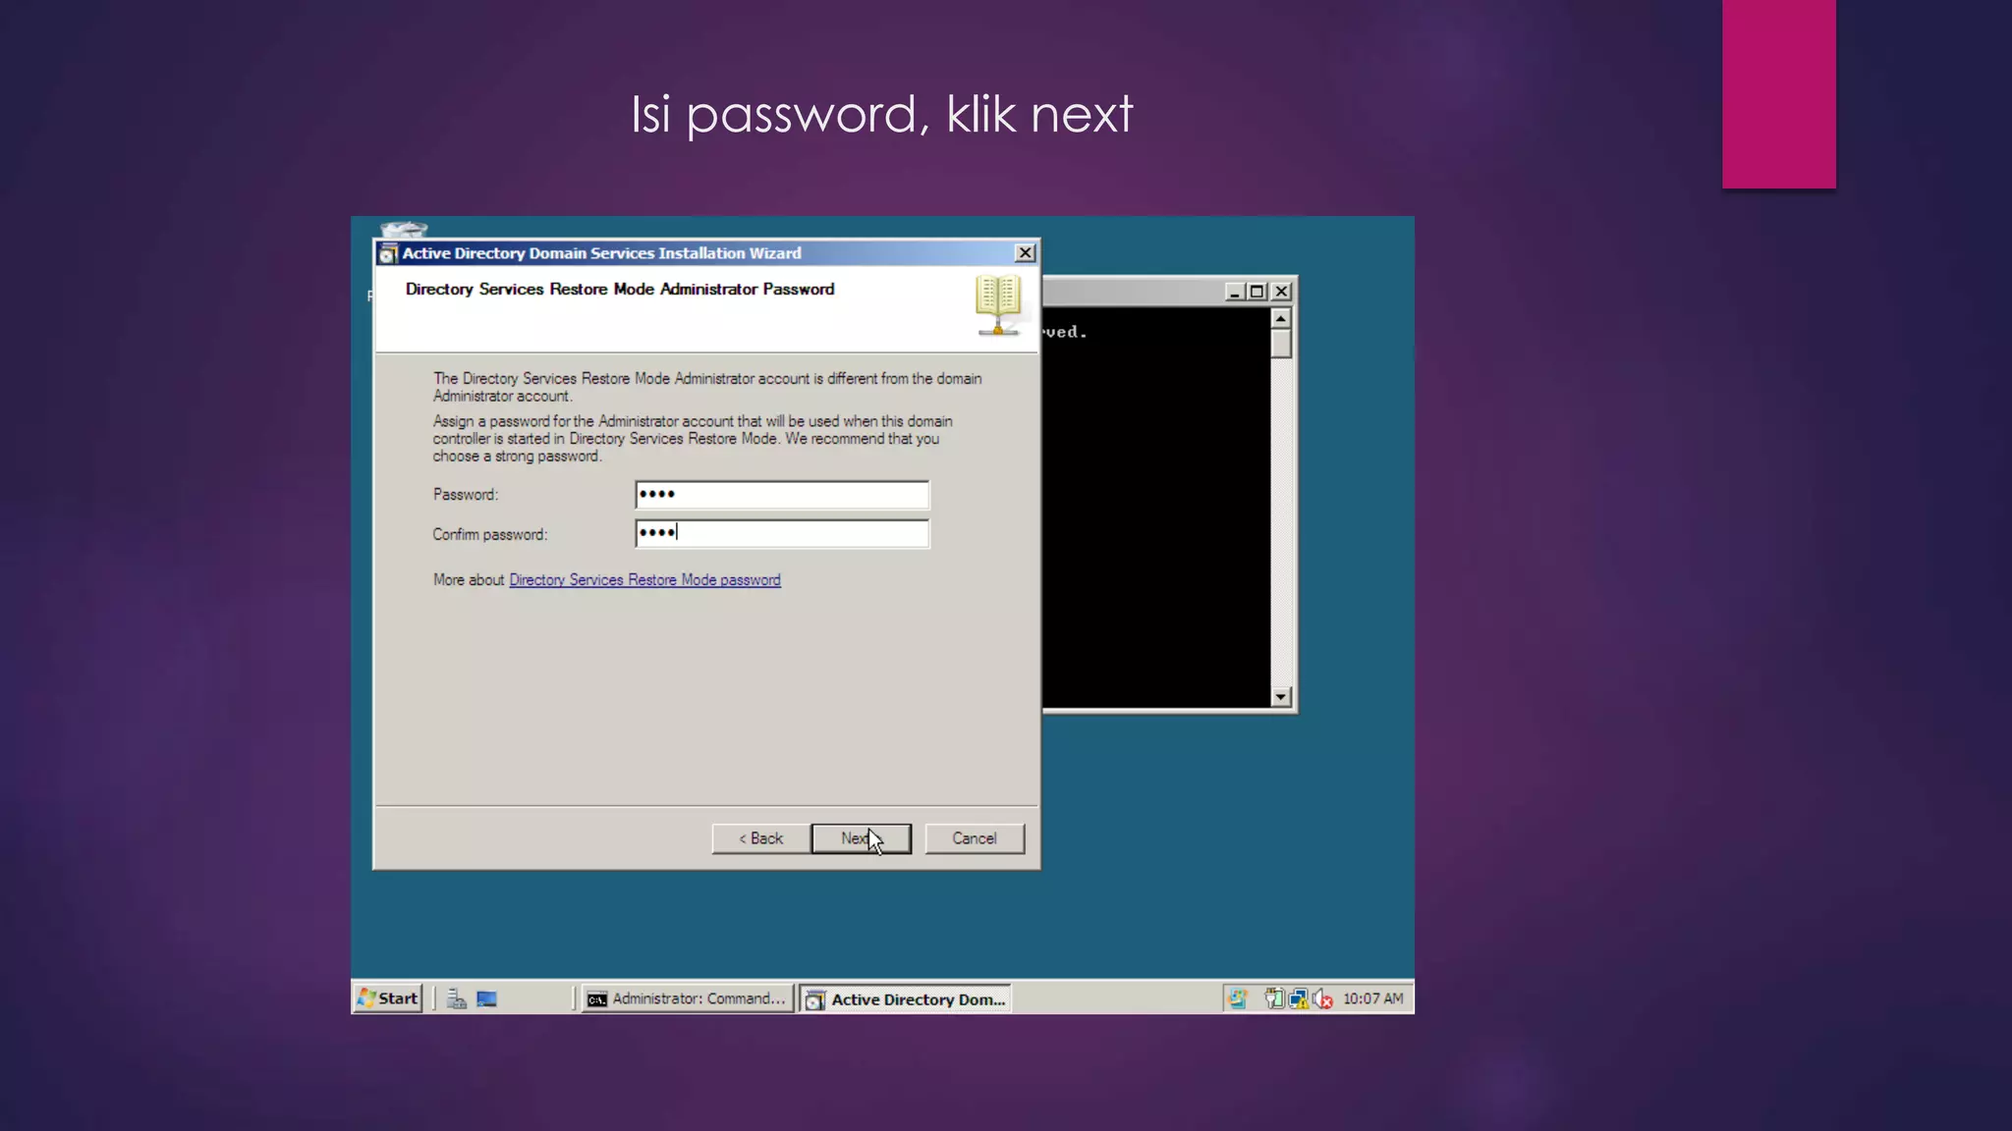Viewport: 2012px width, 1131px height.
Task: Maximize the Command Prompt window
Action: (1257, 292)
